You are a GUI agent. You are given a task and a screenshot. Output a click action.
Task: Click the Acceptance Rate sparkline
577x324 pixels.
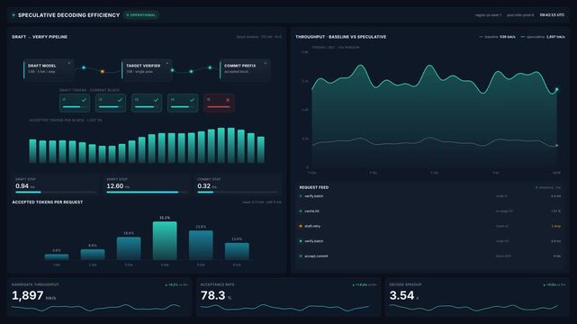tap(285, 308)
